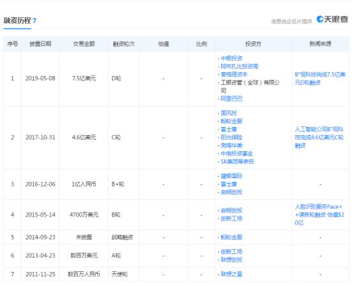Viewport: 354px width, 286px height.
Task: Open the 麦格理资本 investor link
Action: click(x=234, y=75)
